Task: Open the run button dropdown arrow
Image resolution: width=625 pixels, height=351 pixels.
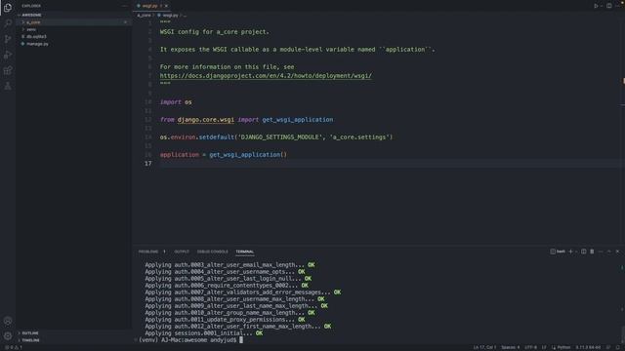Action: pyautogui.click(x=602, y=6)
